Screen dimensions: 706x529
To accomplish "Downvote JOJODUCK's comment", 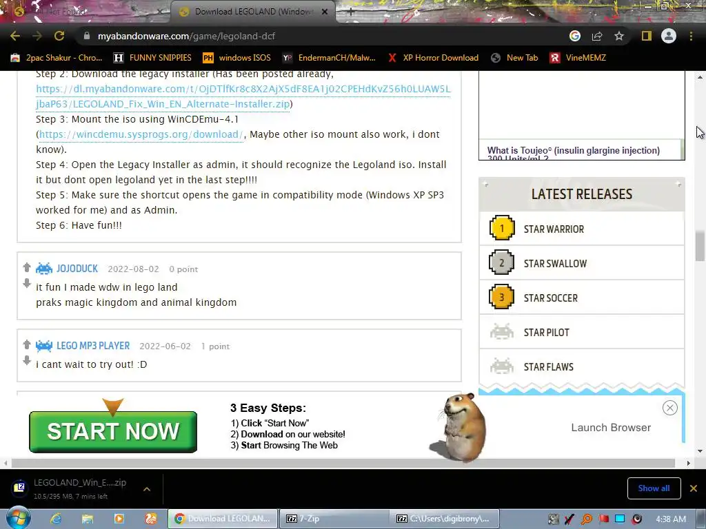I will click(x=27, y=283).
